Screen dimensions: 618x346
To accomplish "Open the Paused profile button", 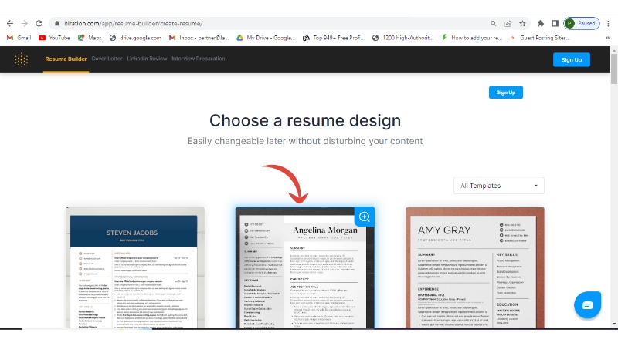I will click(582, 24).
